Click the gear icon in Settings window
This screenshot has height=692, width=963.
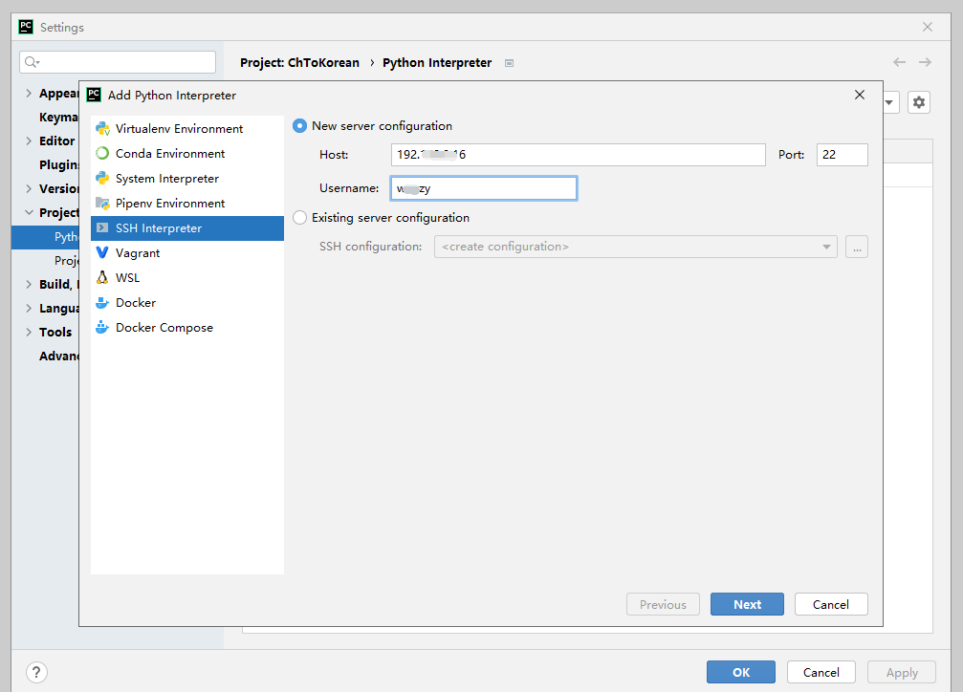[919, 102]
